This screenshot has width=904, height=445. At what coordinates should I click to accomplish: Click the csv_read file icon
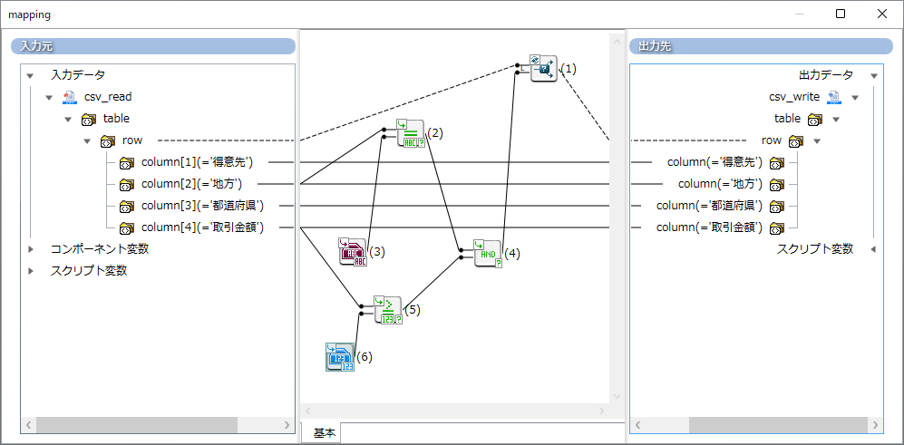(69, 97)
